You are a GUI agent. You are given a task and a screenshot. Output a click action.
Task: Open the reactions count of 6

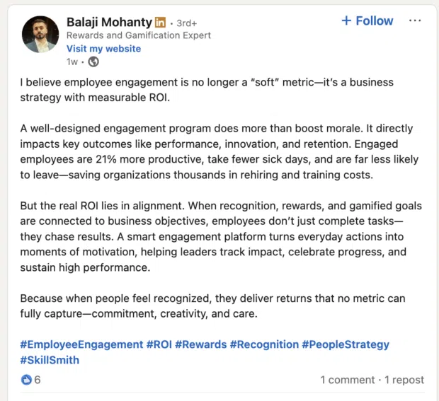coord(38,380)
